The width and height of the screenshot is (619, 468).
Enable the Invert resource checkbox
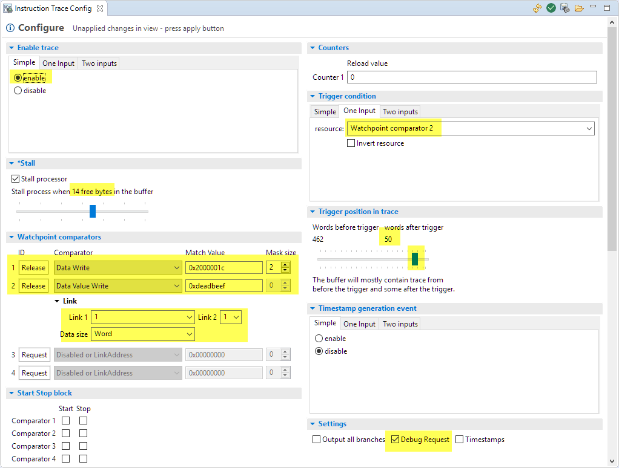click(x=351, y=143)
